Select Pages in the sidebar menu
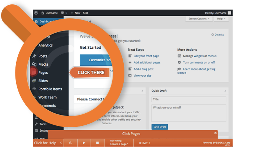The image size is (265, 154). click(x=43, y=73)
